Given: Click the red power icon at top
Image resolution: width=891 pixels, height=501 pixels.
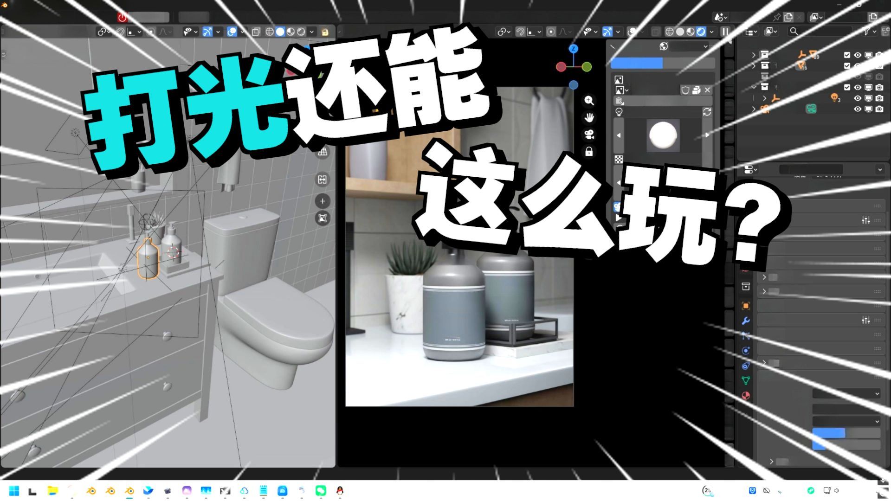Looking at the screenshot, I should (x=122, y=17).
